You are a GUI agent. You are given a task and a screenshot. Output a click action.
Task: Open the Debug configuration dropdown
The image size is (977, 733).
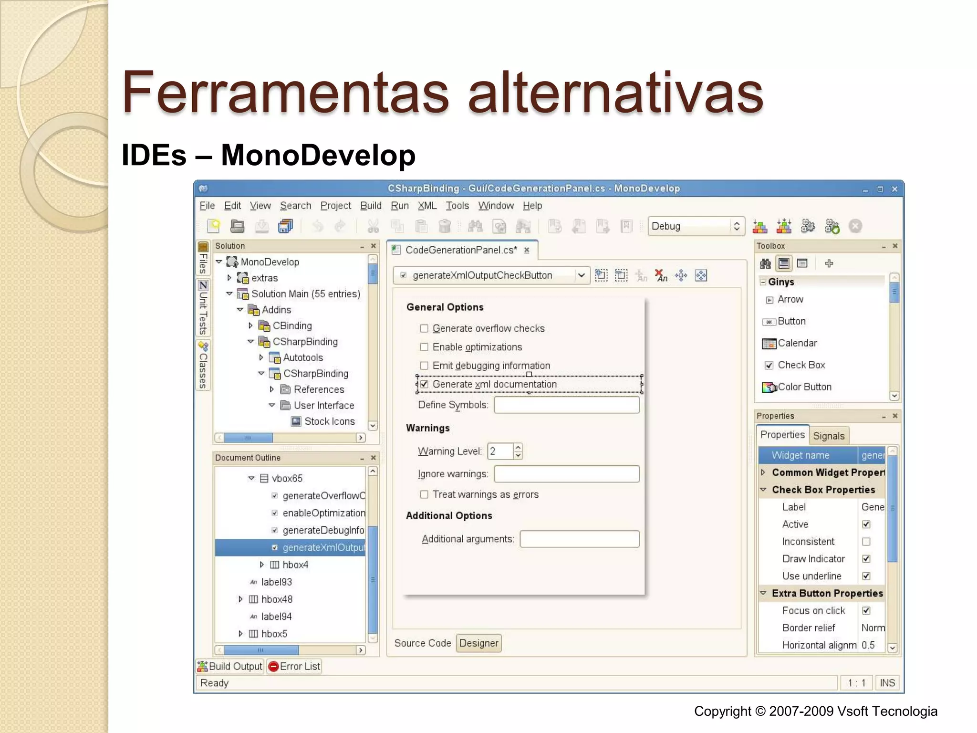(696, 226)
